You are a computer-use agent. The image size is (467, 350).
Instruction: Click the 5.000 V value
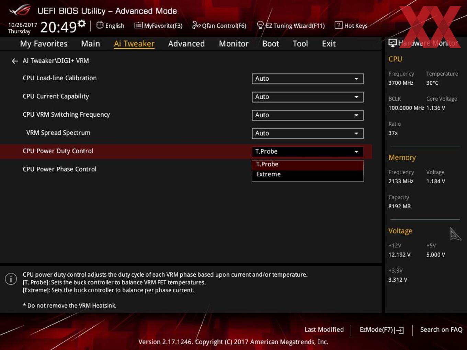pos(436,255)
